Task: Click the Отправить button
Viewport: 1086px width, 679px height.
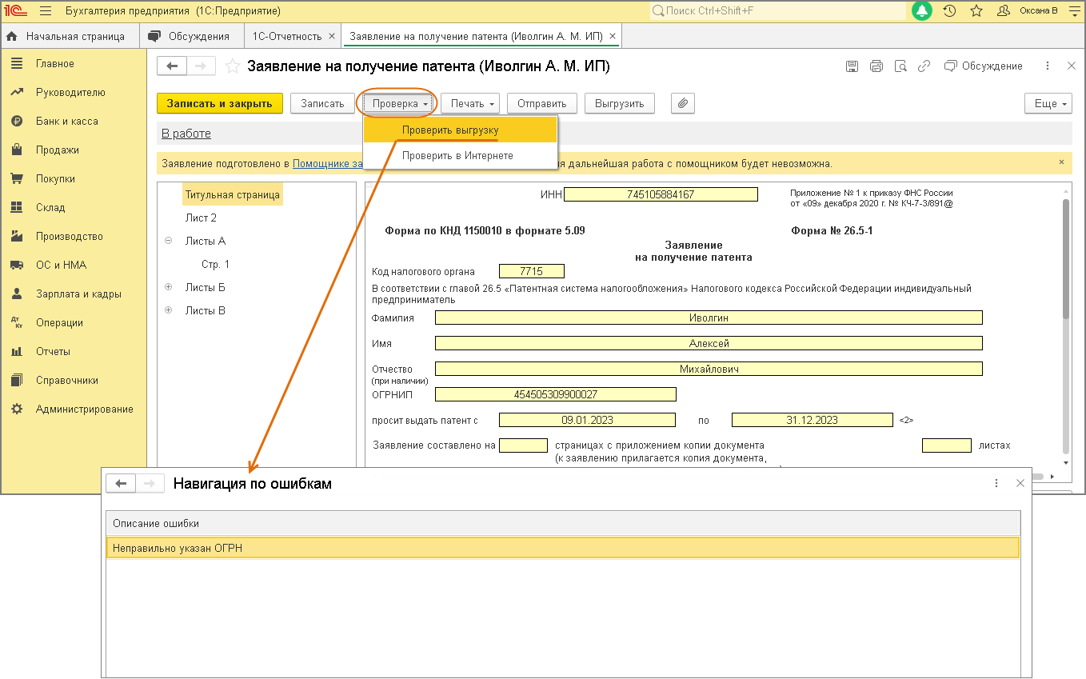Action: tap(541, 103)
